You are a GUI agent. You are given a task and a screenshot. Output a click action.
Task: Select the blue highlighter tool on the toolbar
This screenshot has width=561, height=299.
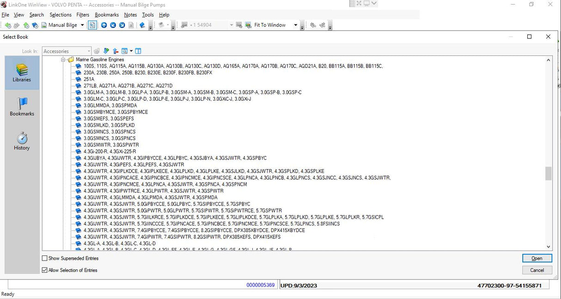(141, 25)
